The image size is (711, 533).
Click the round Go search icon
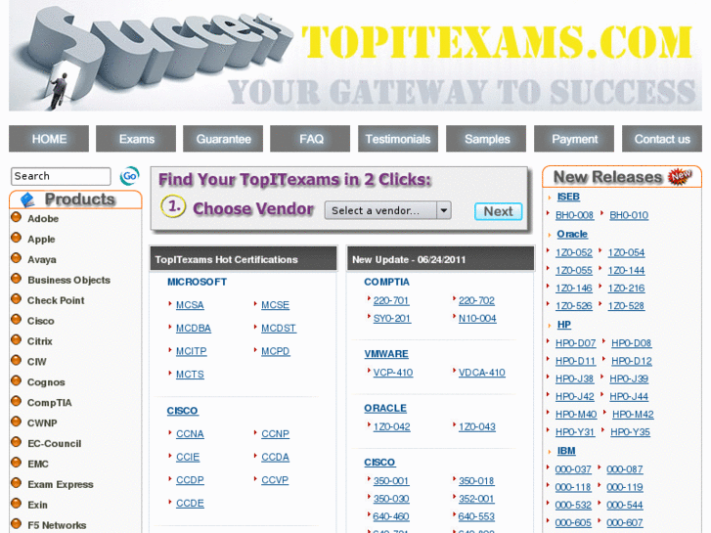(129, 176)
